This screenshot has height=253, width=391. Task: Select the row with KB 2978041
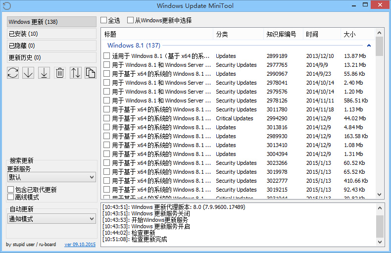pyautogui.click(x=237, y=83)
